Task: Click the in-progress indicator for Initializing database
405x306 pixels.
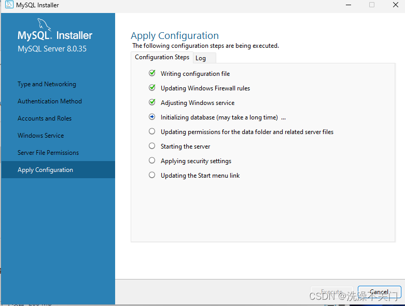Action: click(152, 117)
